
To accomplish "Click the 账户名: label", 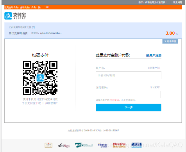I will coord(100,68).
